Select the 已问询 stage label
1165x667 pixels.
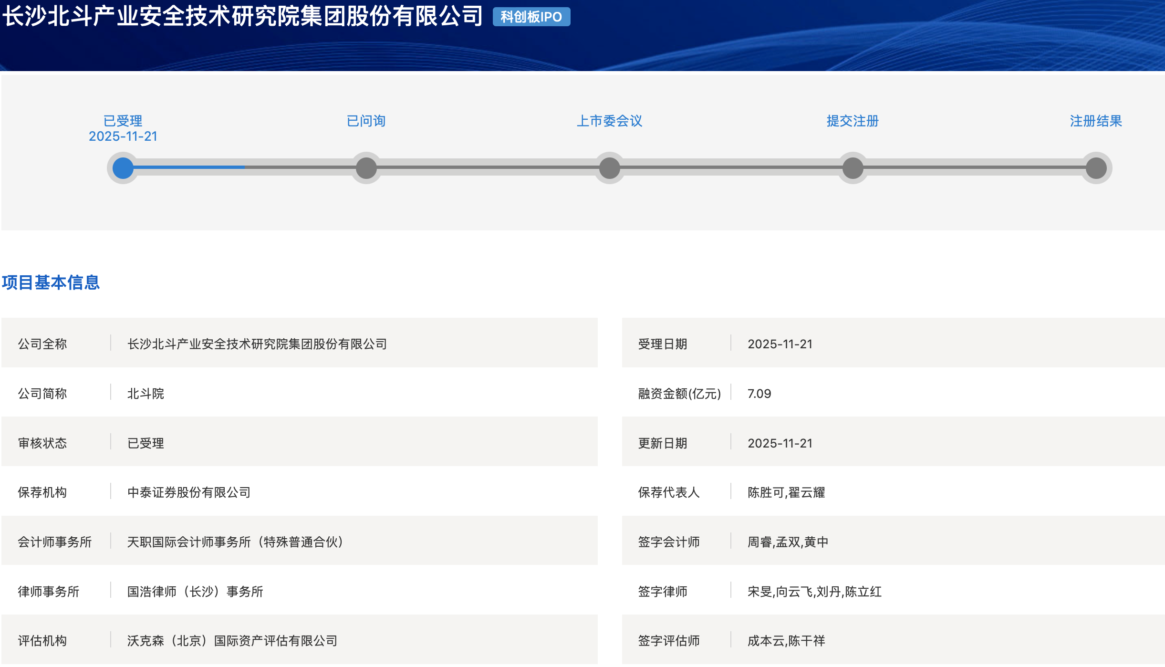pyautogui.click(x=366, y=121)
